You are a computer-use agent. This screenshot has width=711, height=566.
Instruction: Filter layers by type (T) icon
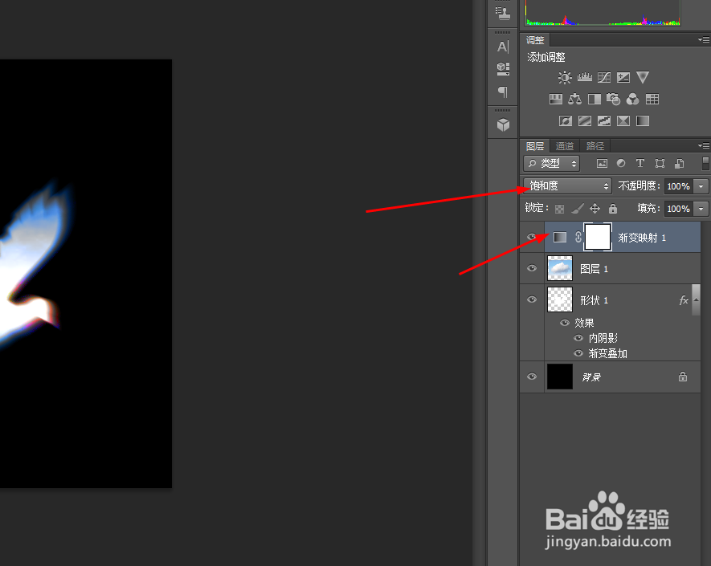(x=640, y=163)
